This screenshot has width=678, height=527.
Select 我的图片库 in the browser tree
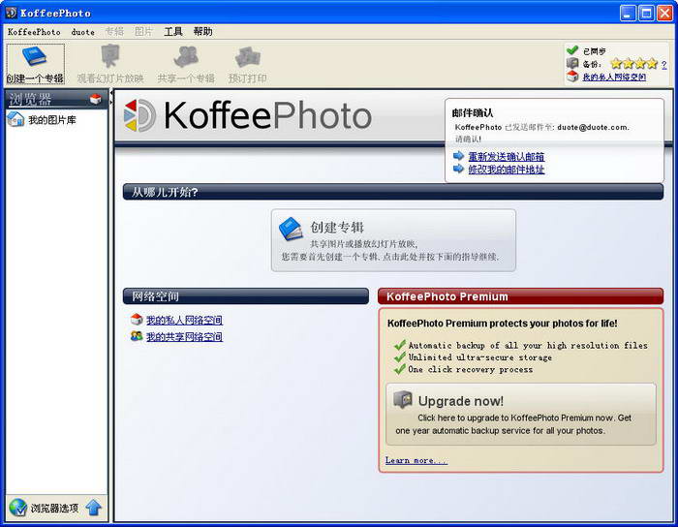click(52, 120)
